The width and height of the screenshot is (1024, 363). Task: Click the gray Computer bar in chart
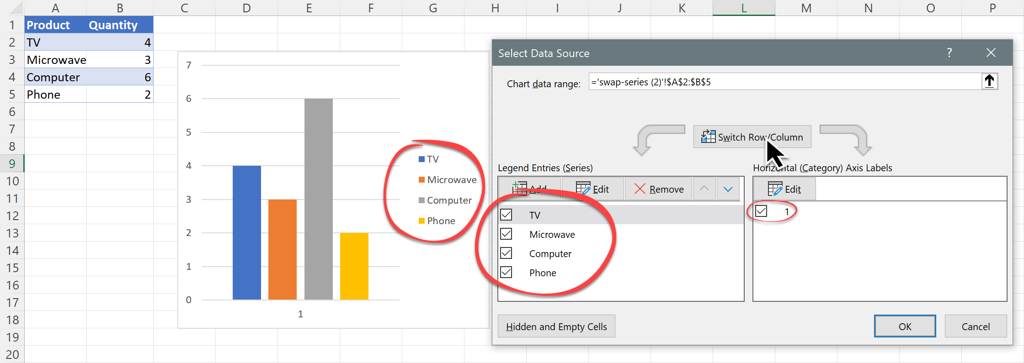[x=319, y=199]
